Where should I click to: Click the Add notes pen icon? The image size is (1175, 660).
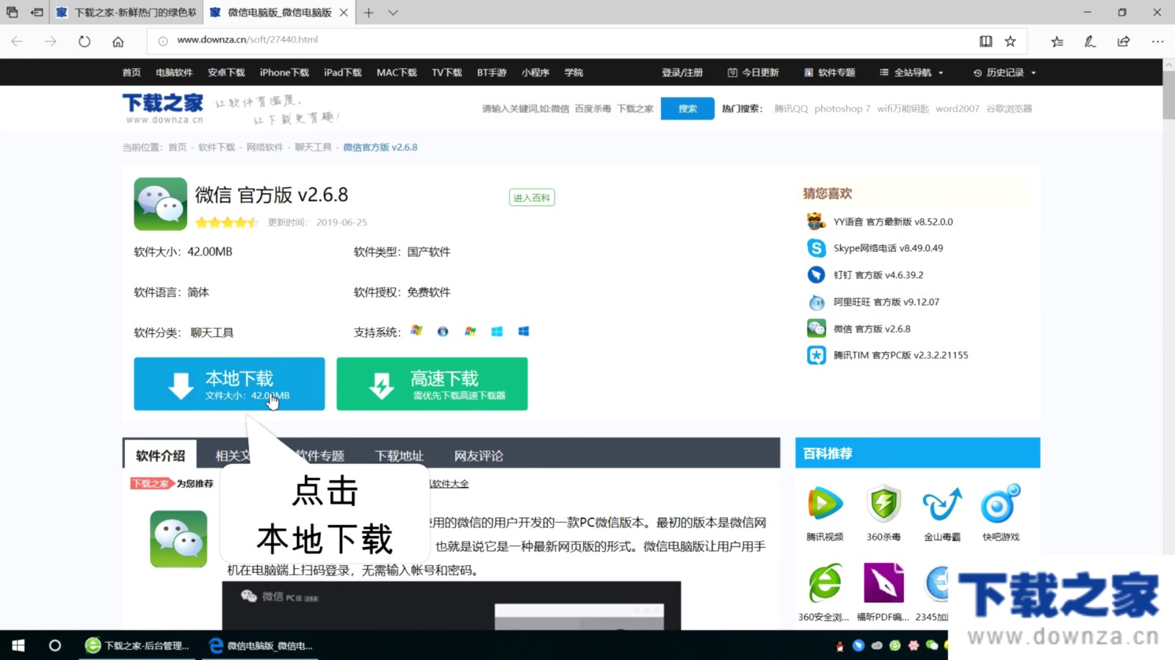pyautogui.click(x=1090, y=41)
